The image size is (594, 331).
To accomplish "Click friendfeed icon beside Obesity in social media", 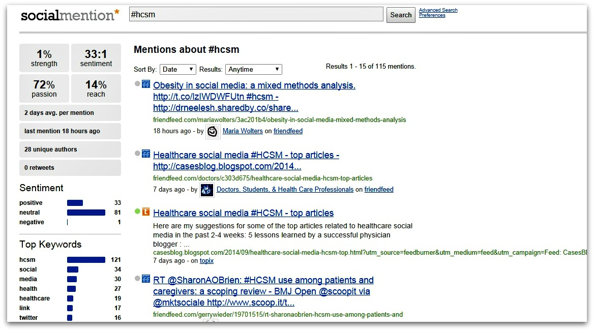I will pyautogui.click(x=146, y=84).
